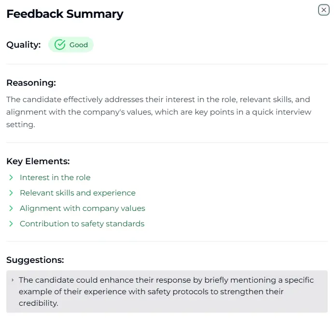This screenshot has height=326, width=334.
Task: Click the green checkmark circle icon
Action: (x=60, y=45)
